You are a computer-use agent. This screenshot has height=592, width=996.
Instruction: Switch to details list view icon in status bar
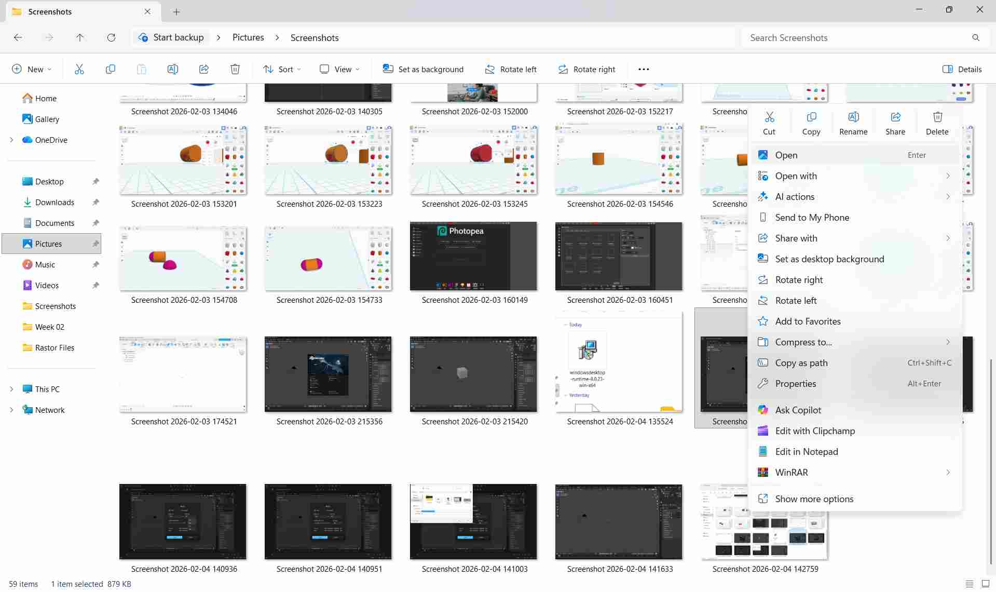970,584
